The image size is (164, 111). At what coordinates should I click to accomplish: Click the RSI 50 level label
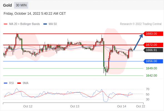click(148, 94)
